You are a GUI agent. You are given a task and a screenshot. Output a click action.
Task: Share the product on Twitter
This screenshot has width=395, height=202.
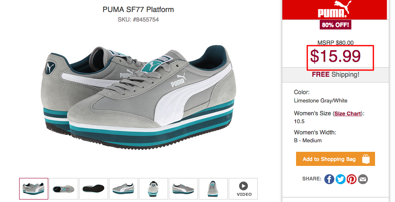341,179
